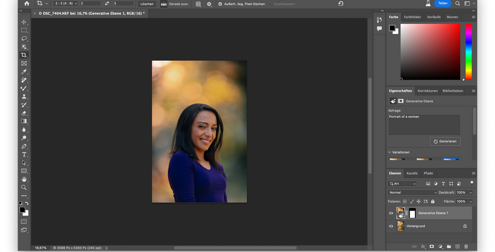Screen dimensions: 495x252
Task: Reset crop with the undo arrow
Action: [x=340, y=4]
